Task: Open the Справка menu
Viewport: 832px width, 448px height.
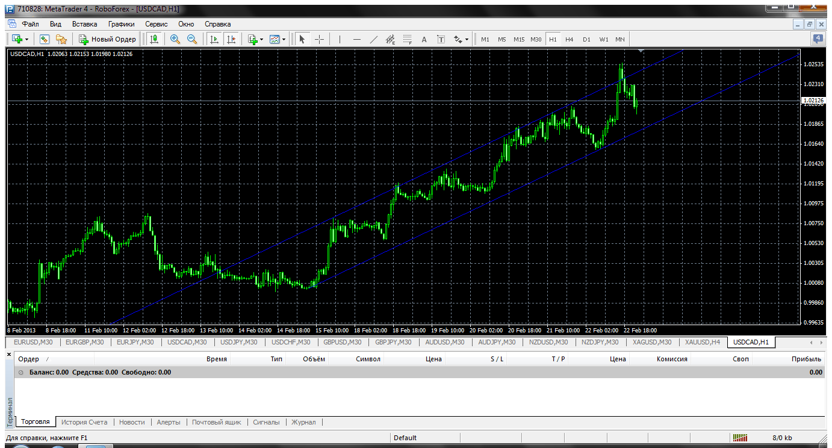Action: (x=217, y=24)
